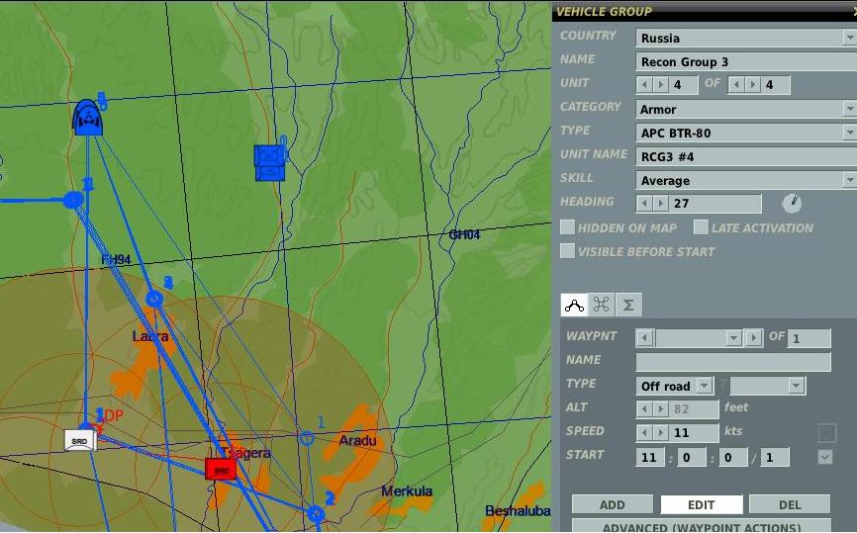Increase heading value with right arrow

(660, 203)
